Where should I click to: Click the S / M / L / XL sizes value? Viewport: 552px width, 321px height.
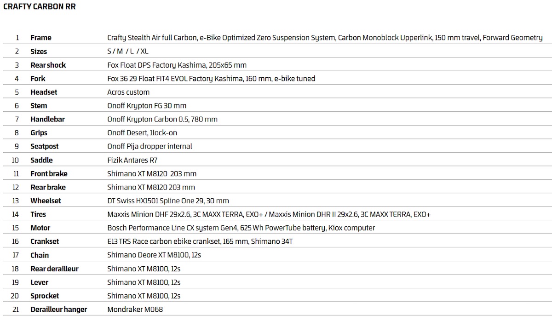click(x=128, y=52)
